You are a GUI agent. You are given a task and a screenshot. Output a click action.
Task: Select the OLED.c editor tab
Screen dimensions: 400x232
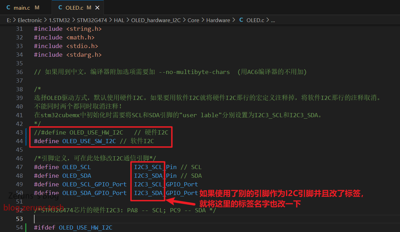point(75,7)
